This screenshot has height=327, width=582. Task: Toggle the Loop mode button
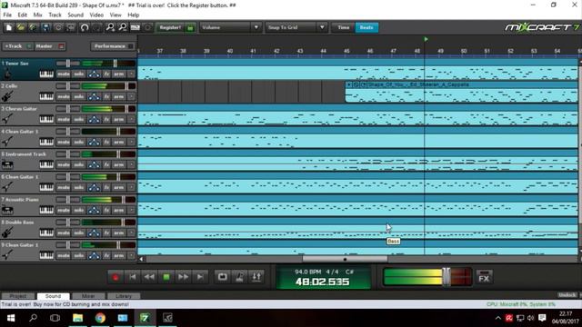tap(222, 277)
